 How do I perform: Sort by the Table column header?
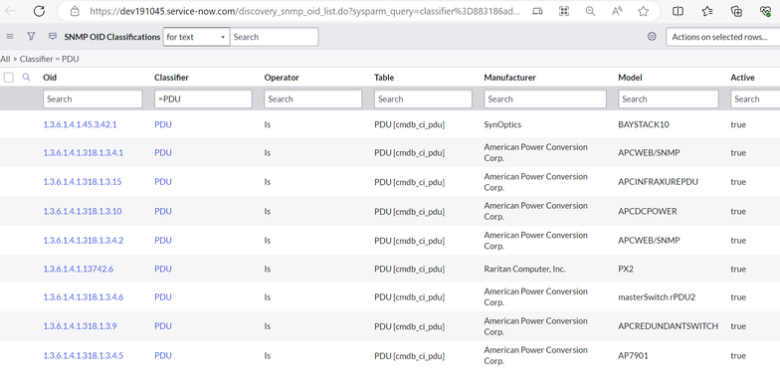384,78
